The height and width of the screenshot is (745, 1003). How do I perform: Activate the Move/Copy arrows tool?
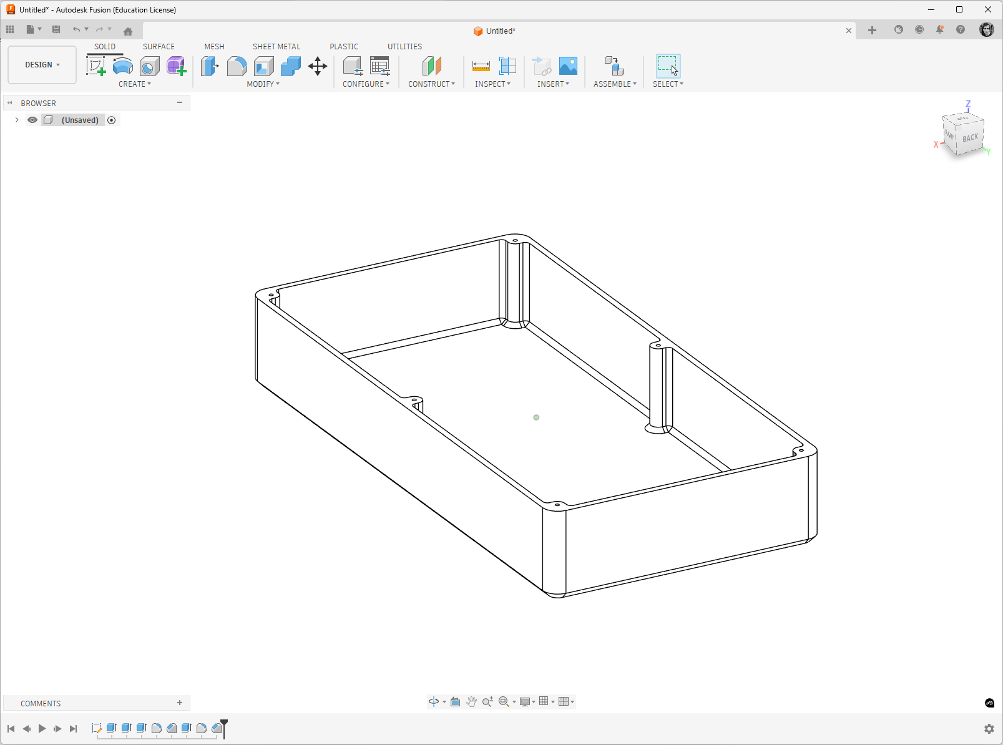pyautogui.click(x=318, y=66)
